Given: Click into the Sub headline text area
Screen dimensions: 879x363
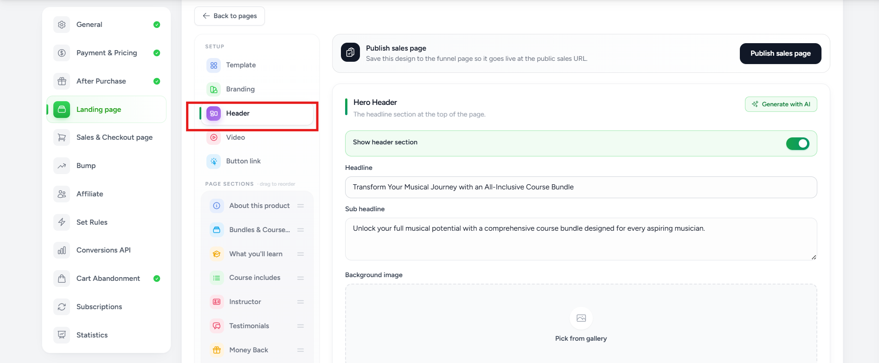Looking at the screenshot, I should click(581, 239).
